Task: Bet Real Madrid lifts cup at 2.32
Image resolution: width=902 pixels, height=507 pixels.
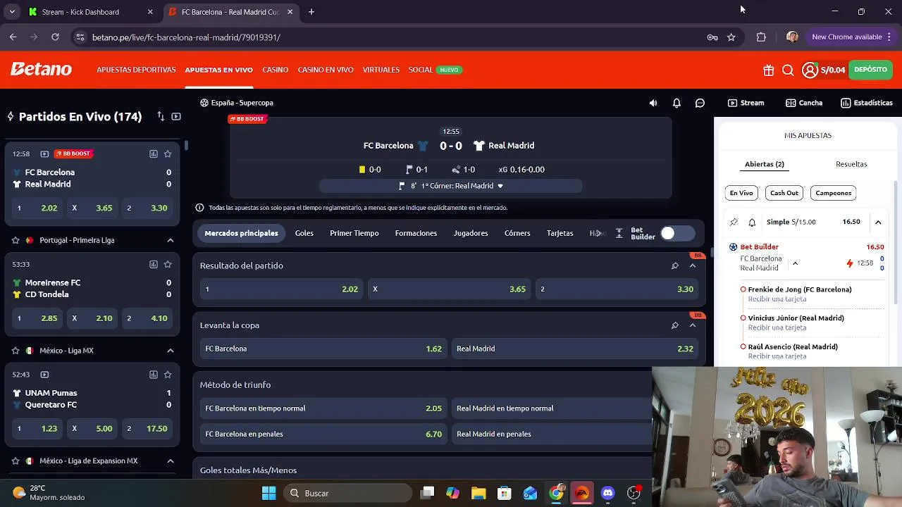Action: 575,349
